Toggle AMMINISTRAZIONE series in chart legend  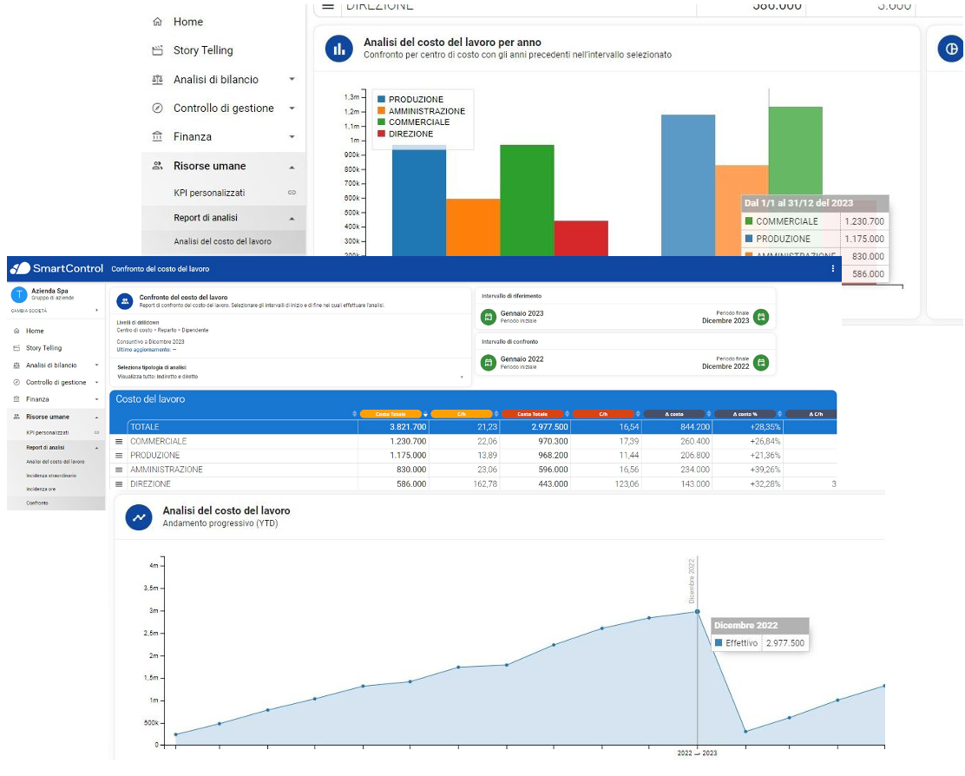click(x=422, y=111)
